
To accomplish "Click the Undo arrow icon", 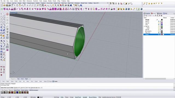I will pos(22,5).
